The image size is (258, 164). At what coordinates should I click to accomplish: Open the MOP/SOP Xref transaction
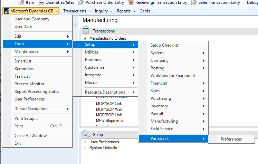(x=109, y=109)
